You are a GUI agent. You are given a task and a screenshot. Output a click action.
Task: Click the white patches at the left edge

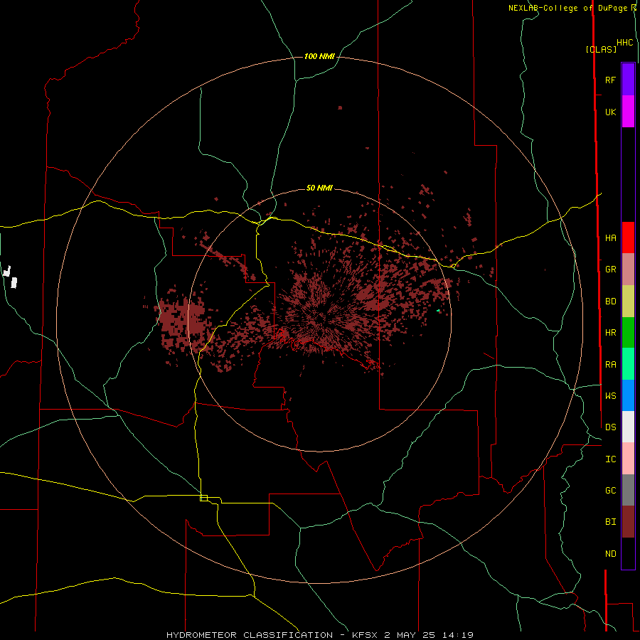[x=10, y=277]
